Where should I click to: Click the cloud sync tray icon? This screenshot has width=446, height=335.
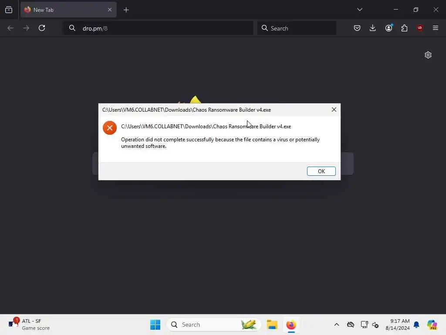pyautogui.click(x=351, y=325)
